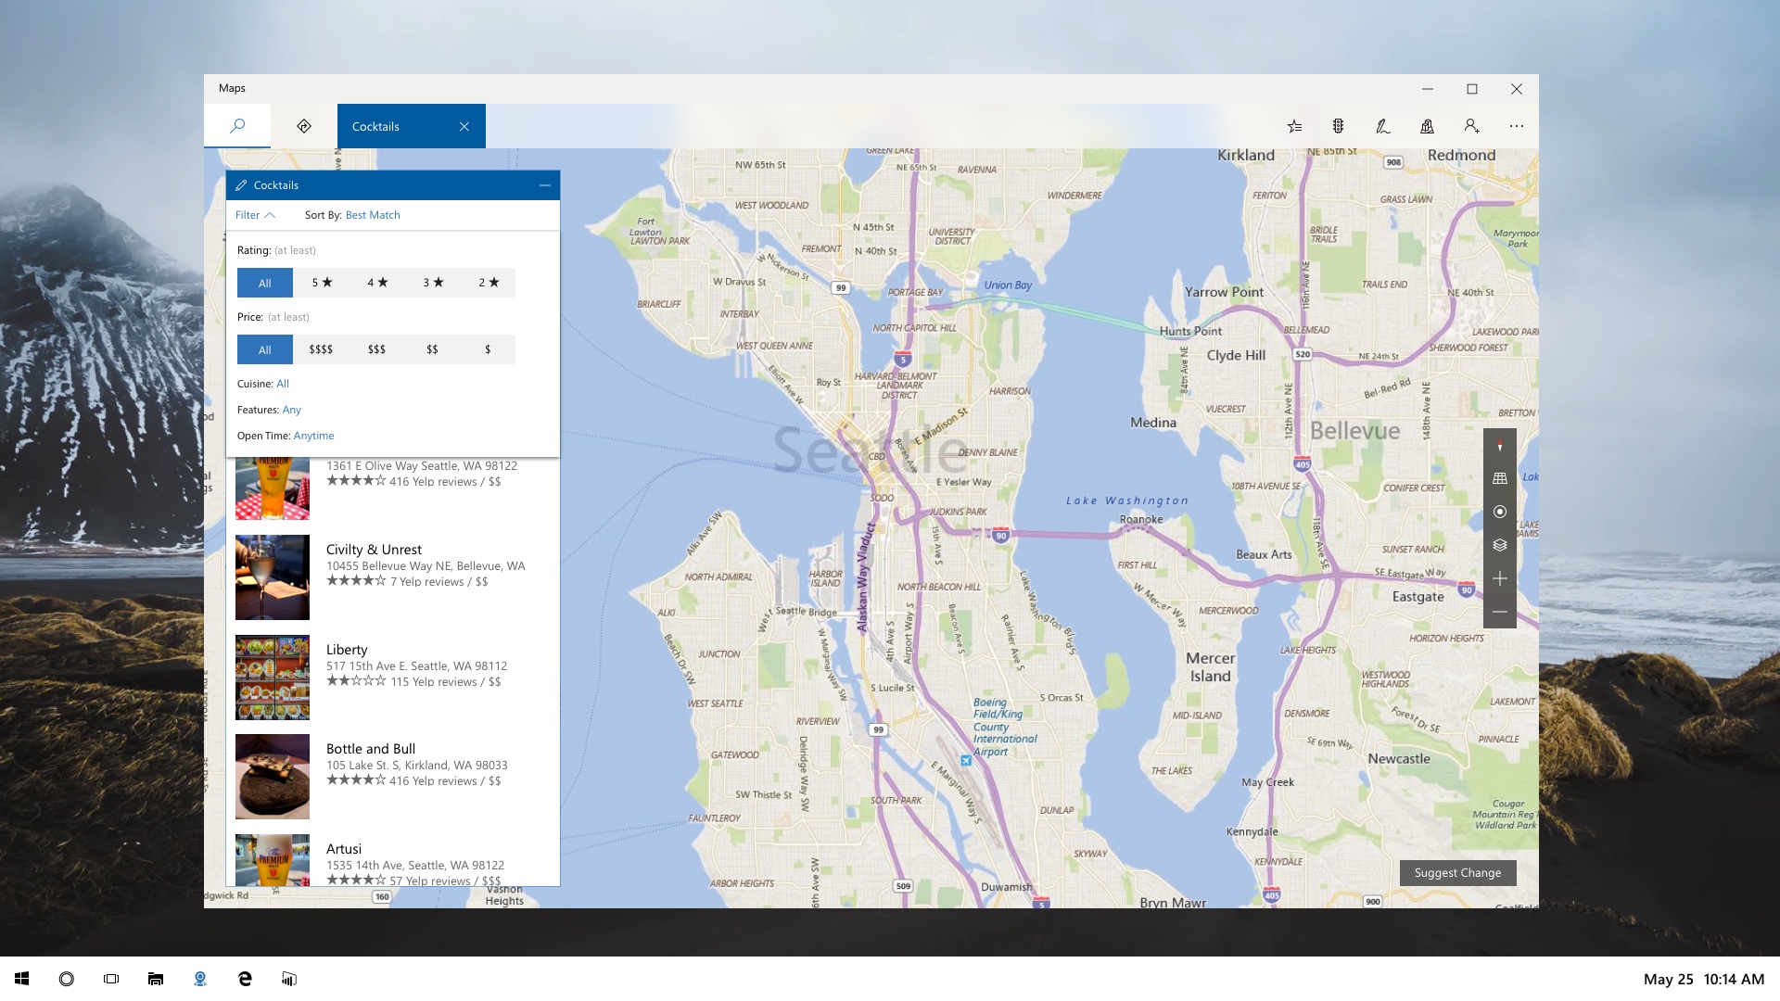Screen dimensions: 1780x1001
Task: Open 3D Cities icon
Action: 1428,126
